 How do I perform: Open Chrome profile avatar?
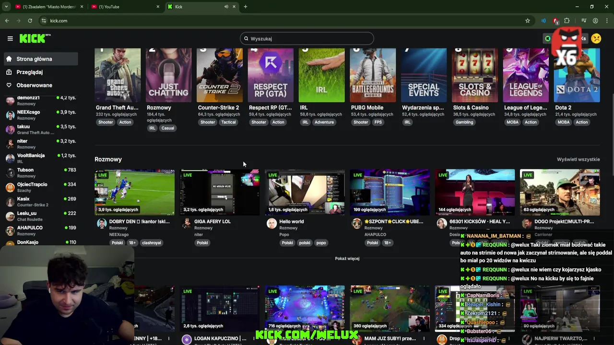coord(595,21)
